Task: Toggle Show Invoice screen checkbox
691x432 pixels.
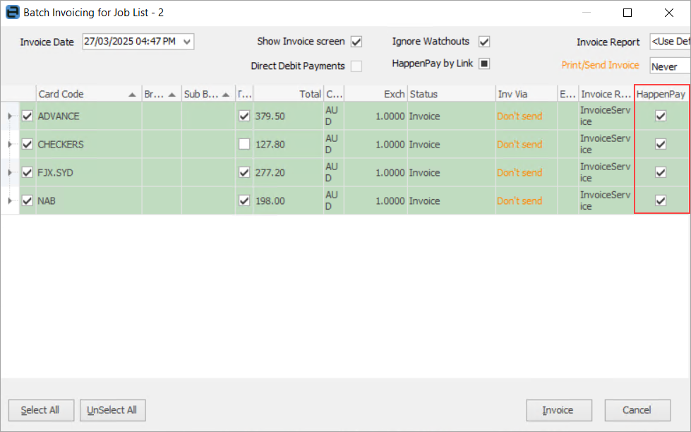Action: click(x=356, y=42)
